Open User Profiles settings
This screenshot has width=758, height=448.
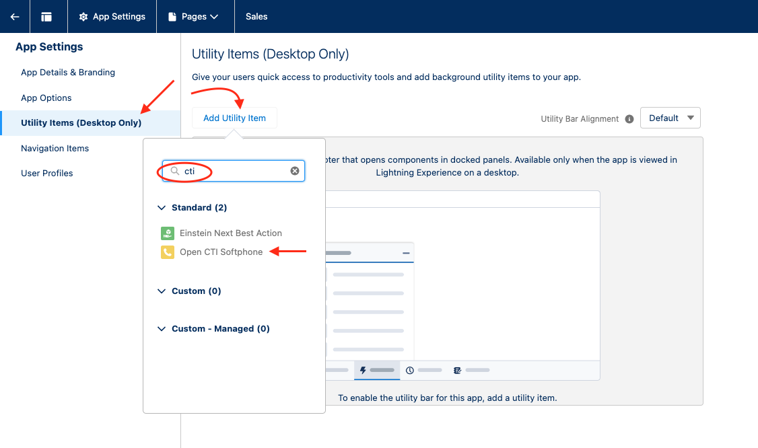(x=47, y=173)
